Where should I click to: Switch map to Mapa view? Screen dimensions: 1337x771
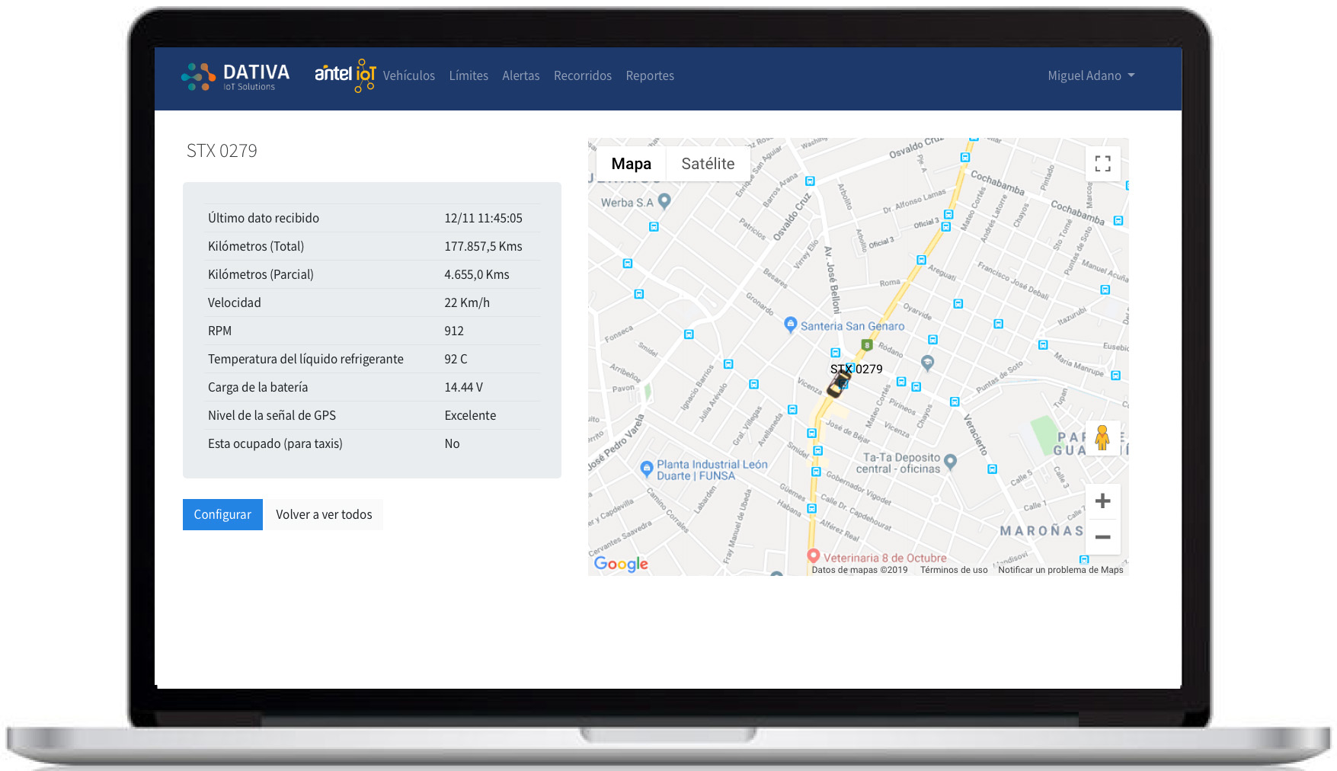632,164
